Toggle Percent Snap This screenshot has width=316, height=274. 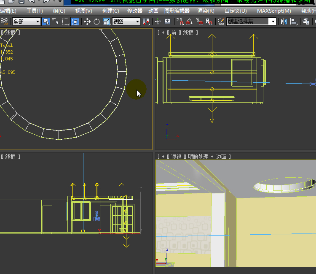pos(199,22)
